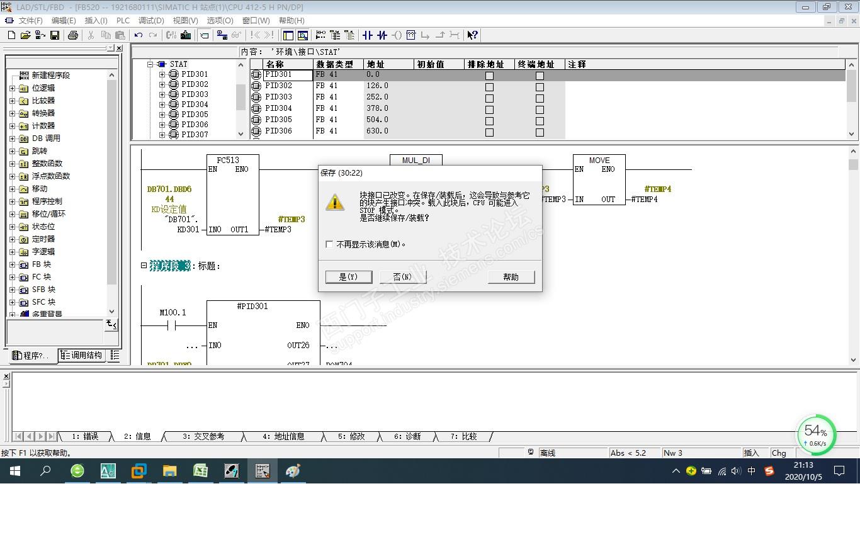Open the 选项(O) menu

[x=220, y=20]
